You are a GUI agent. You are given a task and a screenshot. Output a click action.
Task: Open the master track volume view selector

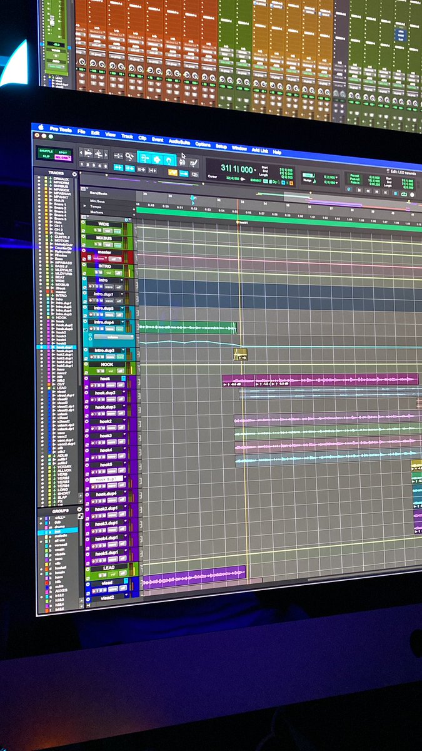click(99, 258)
